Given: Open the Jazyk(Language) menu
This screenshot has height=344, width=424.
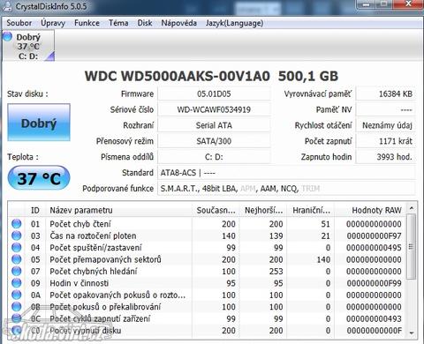Looking at the screenshot, I should pos(235,23).
